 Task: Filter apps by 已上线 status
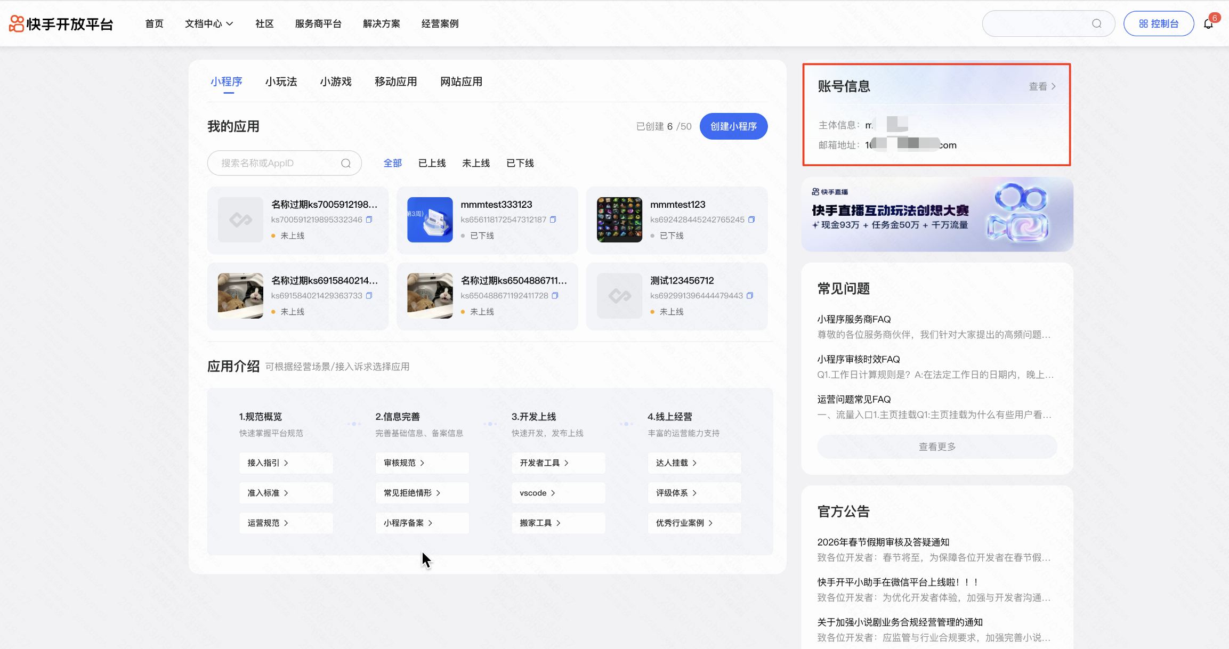pyautogui.click(x=432, y=163)
